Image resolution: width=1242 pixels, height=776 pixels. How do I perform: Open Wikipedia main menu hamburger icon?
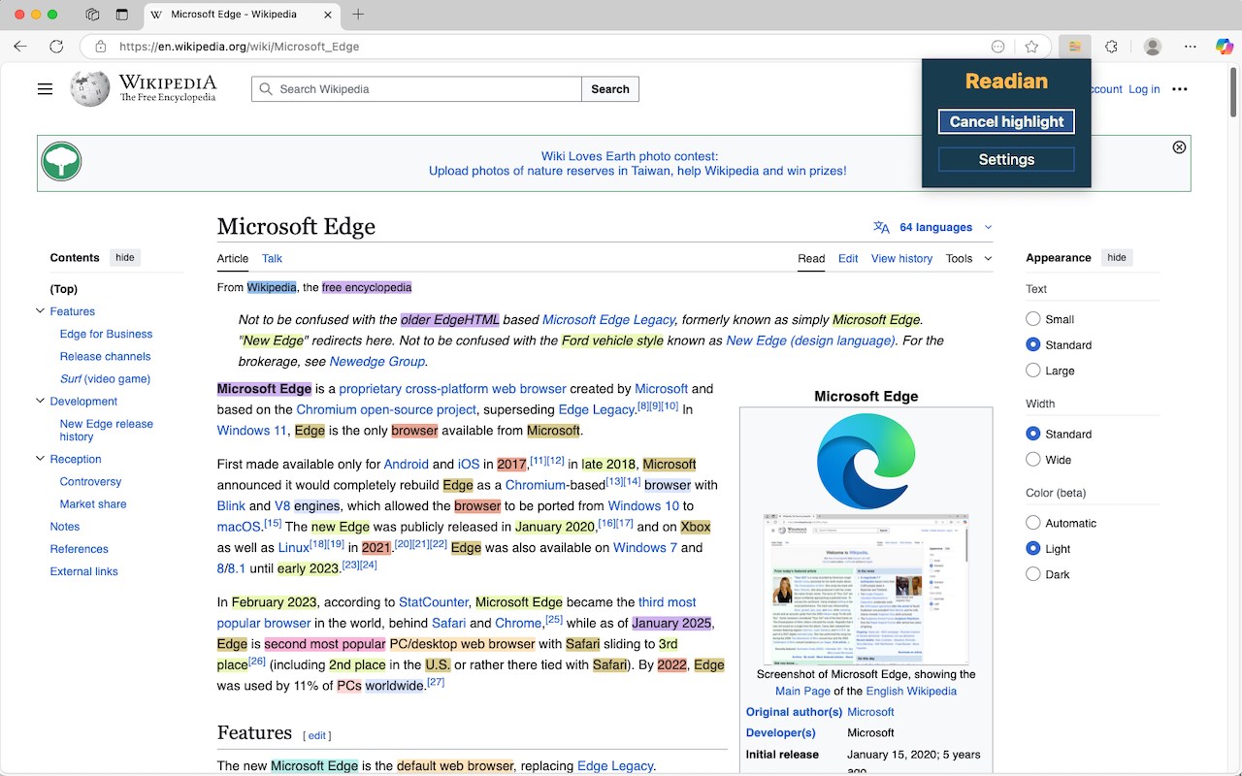[45, 89]
